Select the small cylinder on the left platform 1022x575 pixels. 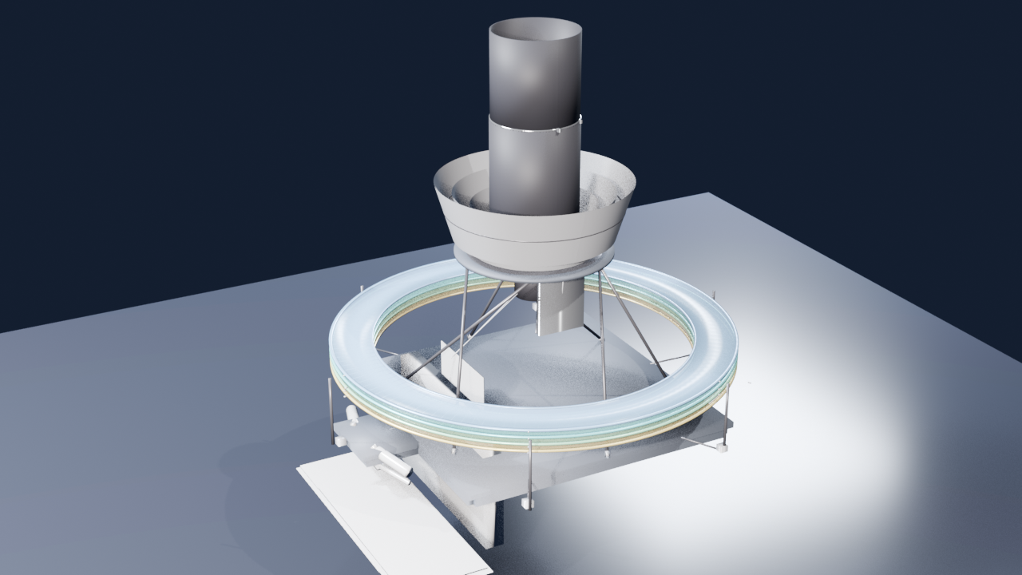352,414
